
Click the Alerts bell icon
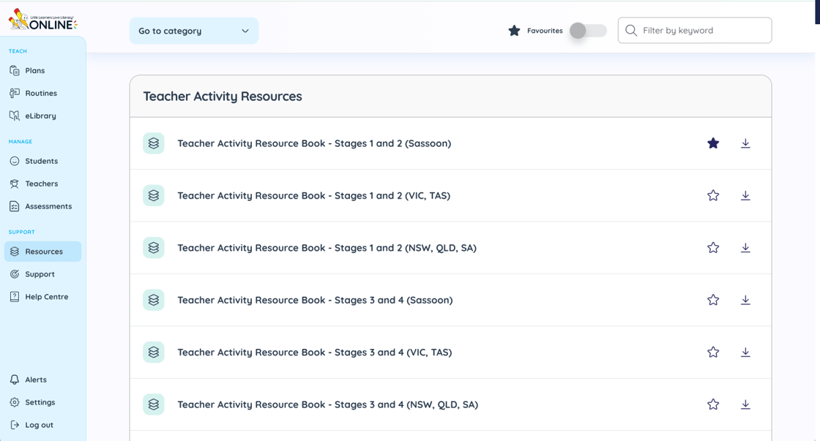pyautogui.click(x=15, y=380)
